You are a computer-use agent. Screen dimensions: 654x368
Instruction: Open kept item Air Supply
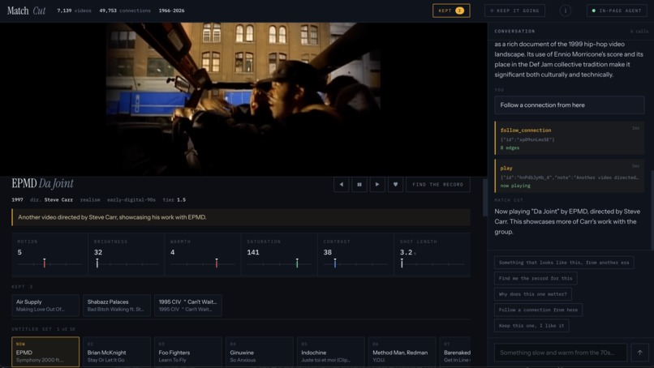pos(45,305)
